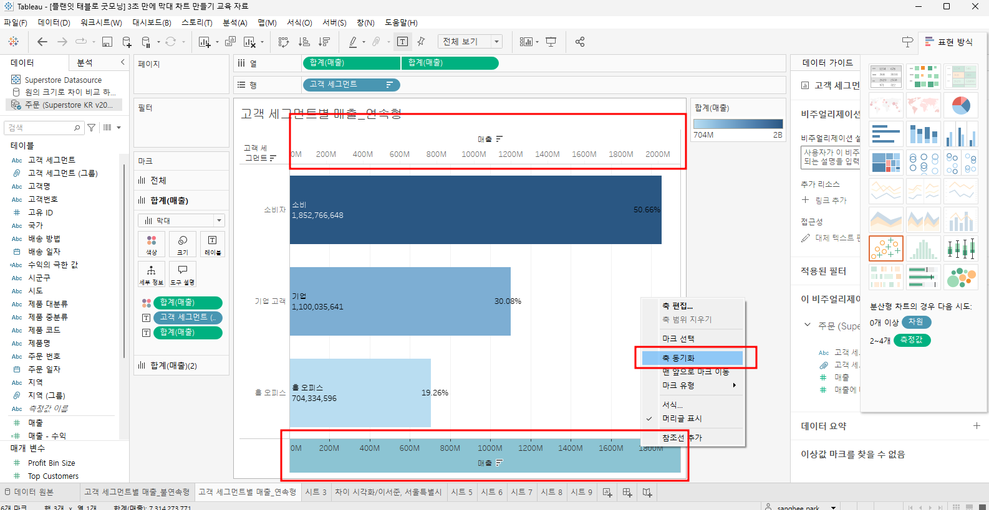
Task: Toggle show mark labels T button
Action: [403, 42]
